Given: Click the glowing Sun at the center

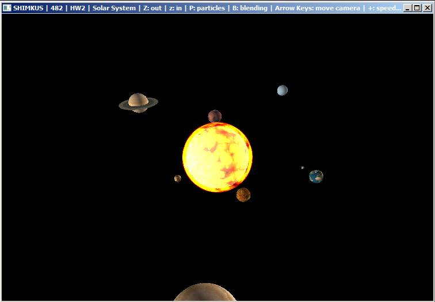Looking at the screenshot, I should click(217, 157).
